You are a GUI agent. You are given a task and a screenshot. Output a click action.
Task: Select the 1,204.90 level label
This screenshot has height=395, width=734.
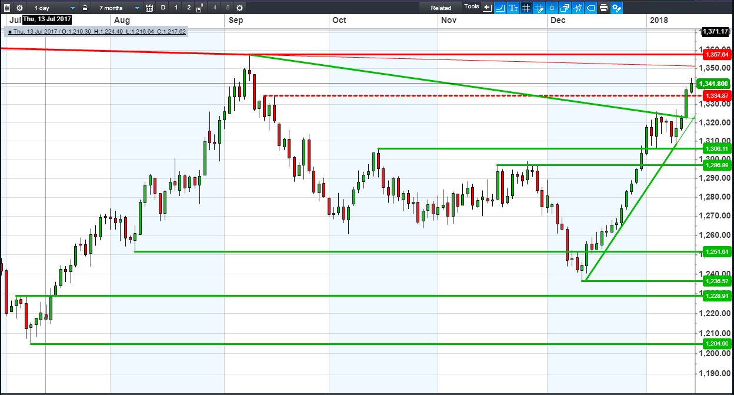click(x=717, y=344)
